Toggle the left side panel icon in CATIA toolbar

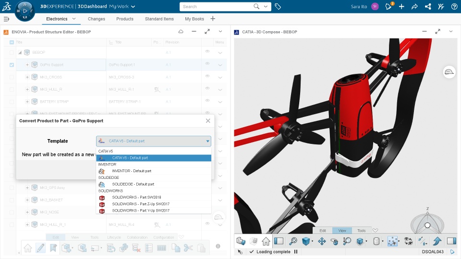tap(279, 241)
